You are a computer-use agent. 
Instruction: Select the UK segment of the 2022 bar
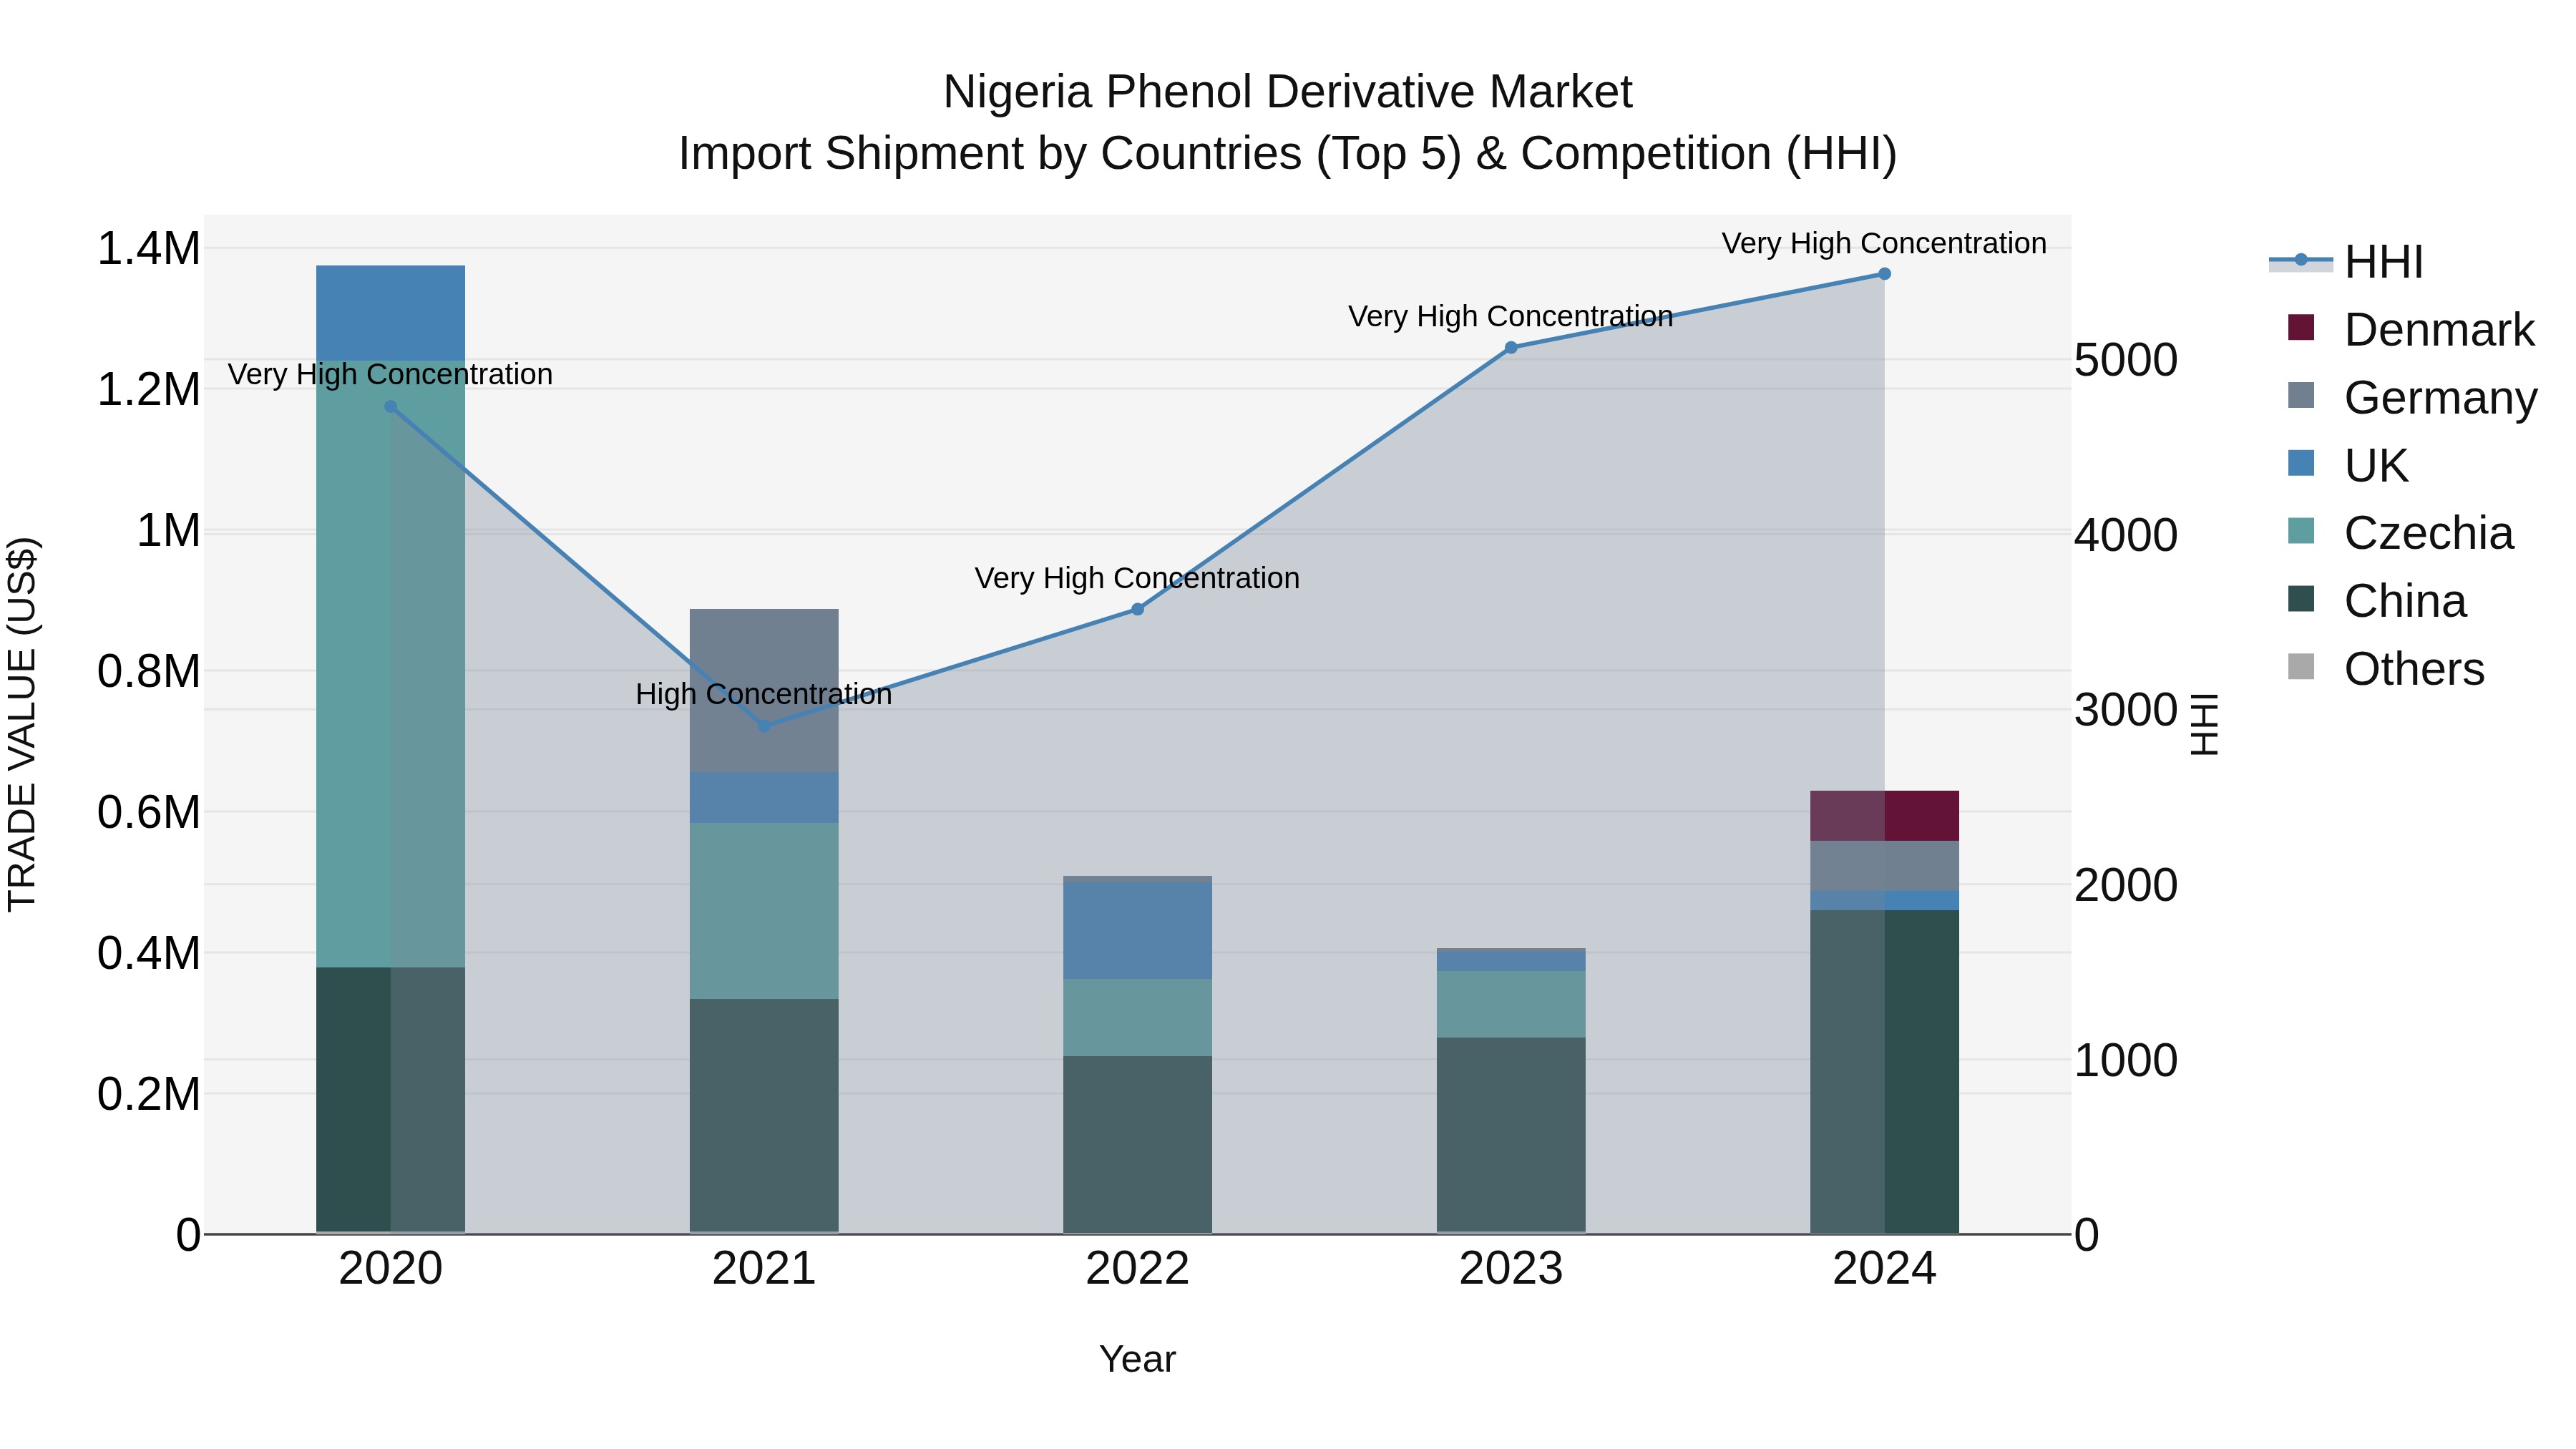[x=1137, y=931]
